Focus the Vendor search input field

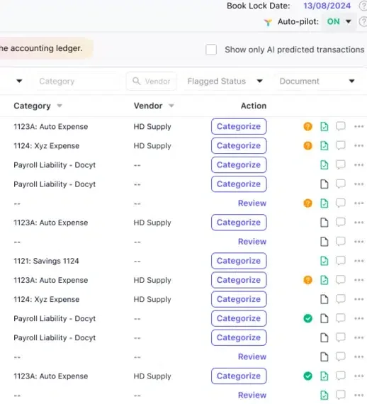152,82
